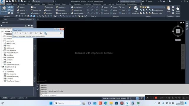
Task: Click the Sign In button
Action: point(149,1)
